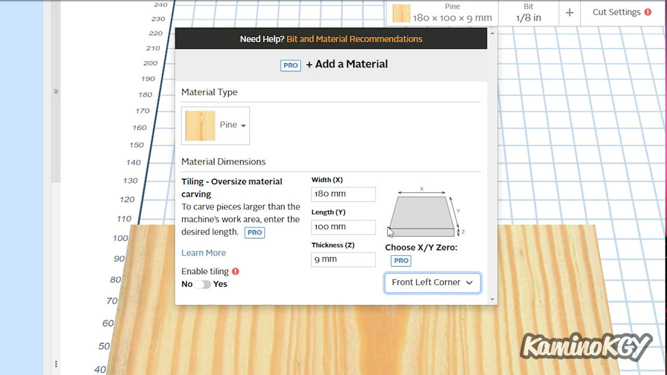Click the Length (Y) input field
This screenshot has height=375, width=667.
343,227
